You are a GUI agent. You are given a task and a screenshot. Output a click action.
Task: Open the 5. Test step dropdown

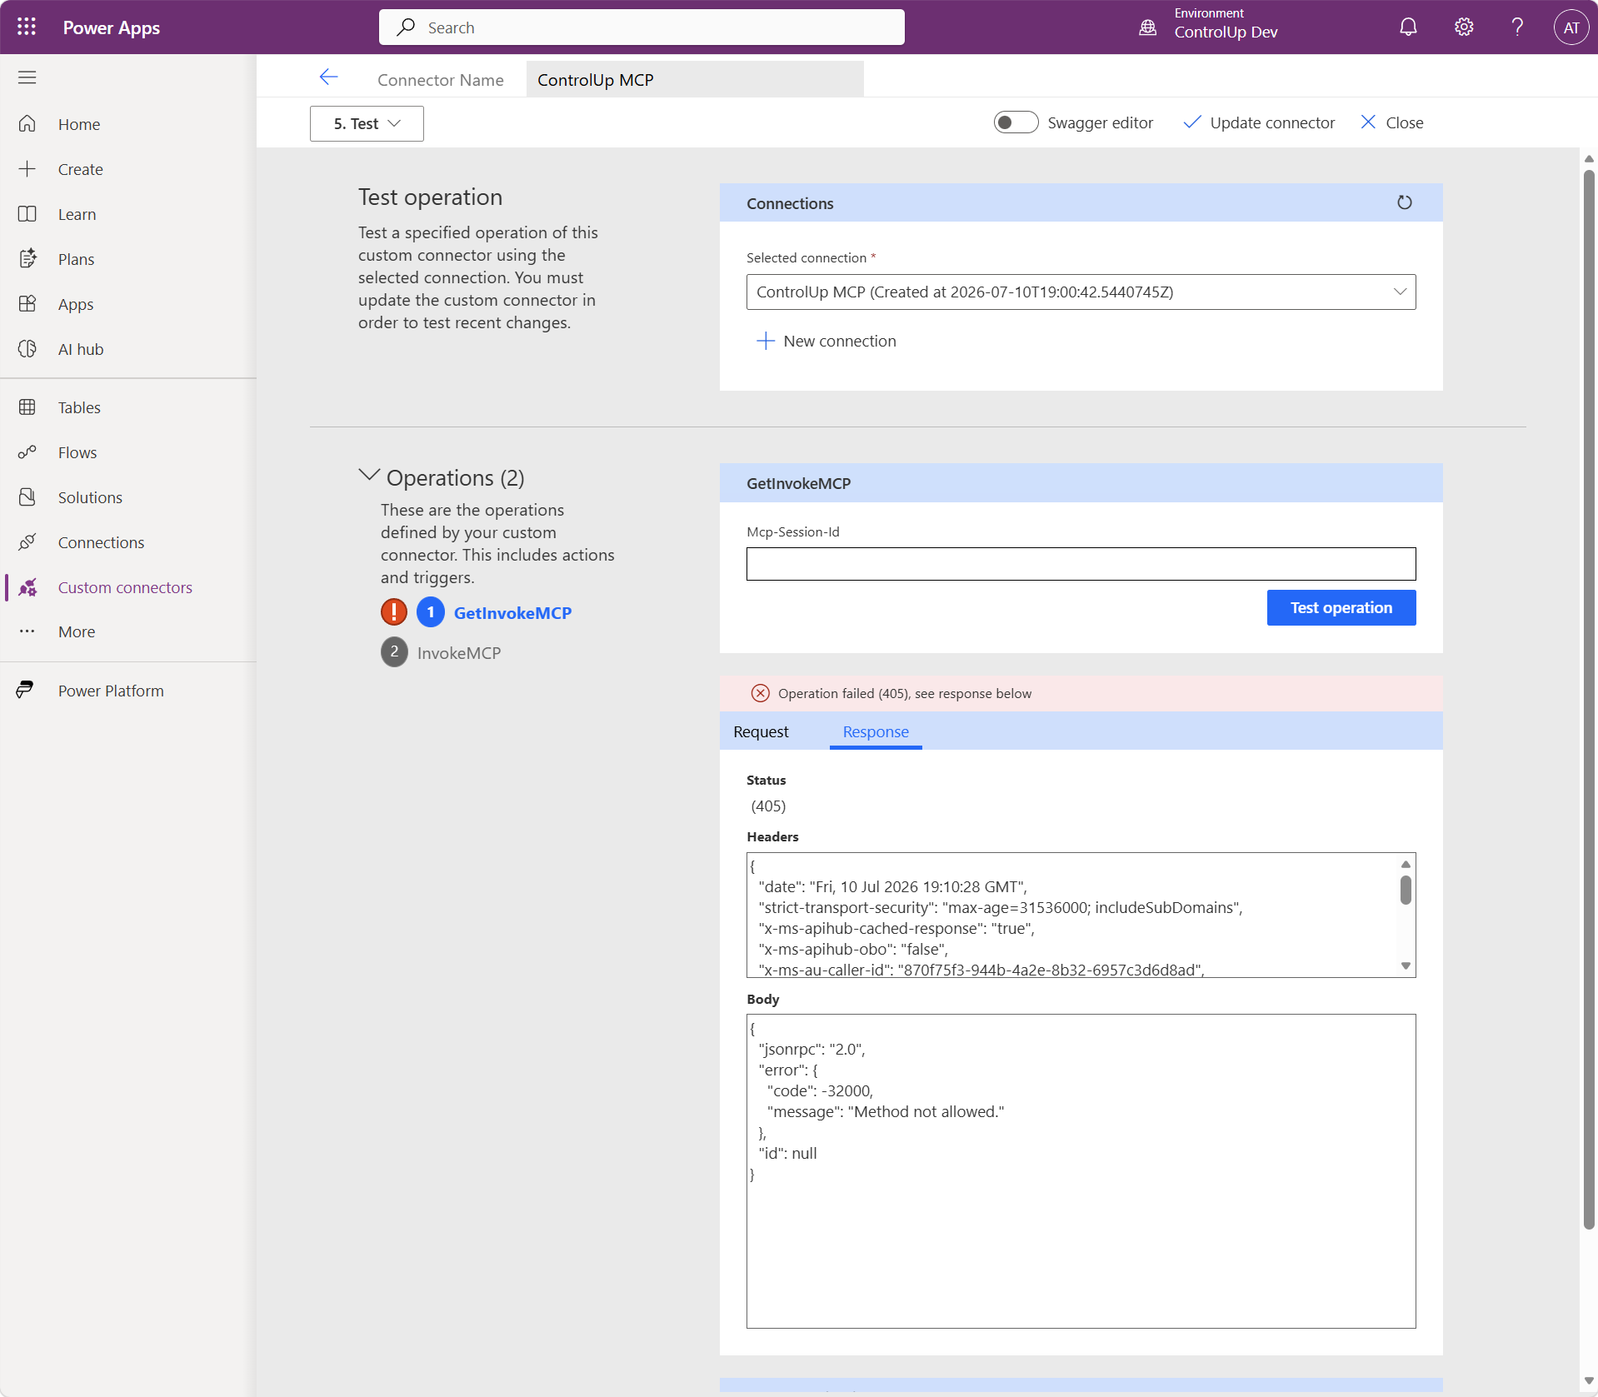point(367,123)
